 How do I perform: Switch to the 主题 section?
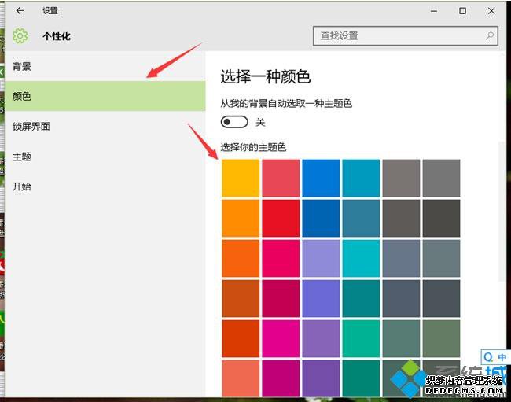[105, 157]
